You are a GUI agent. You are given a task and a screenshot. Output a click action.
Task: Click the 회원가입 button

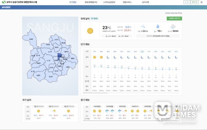tap(194, 2)
